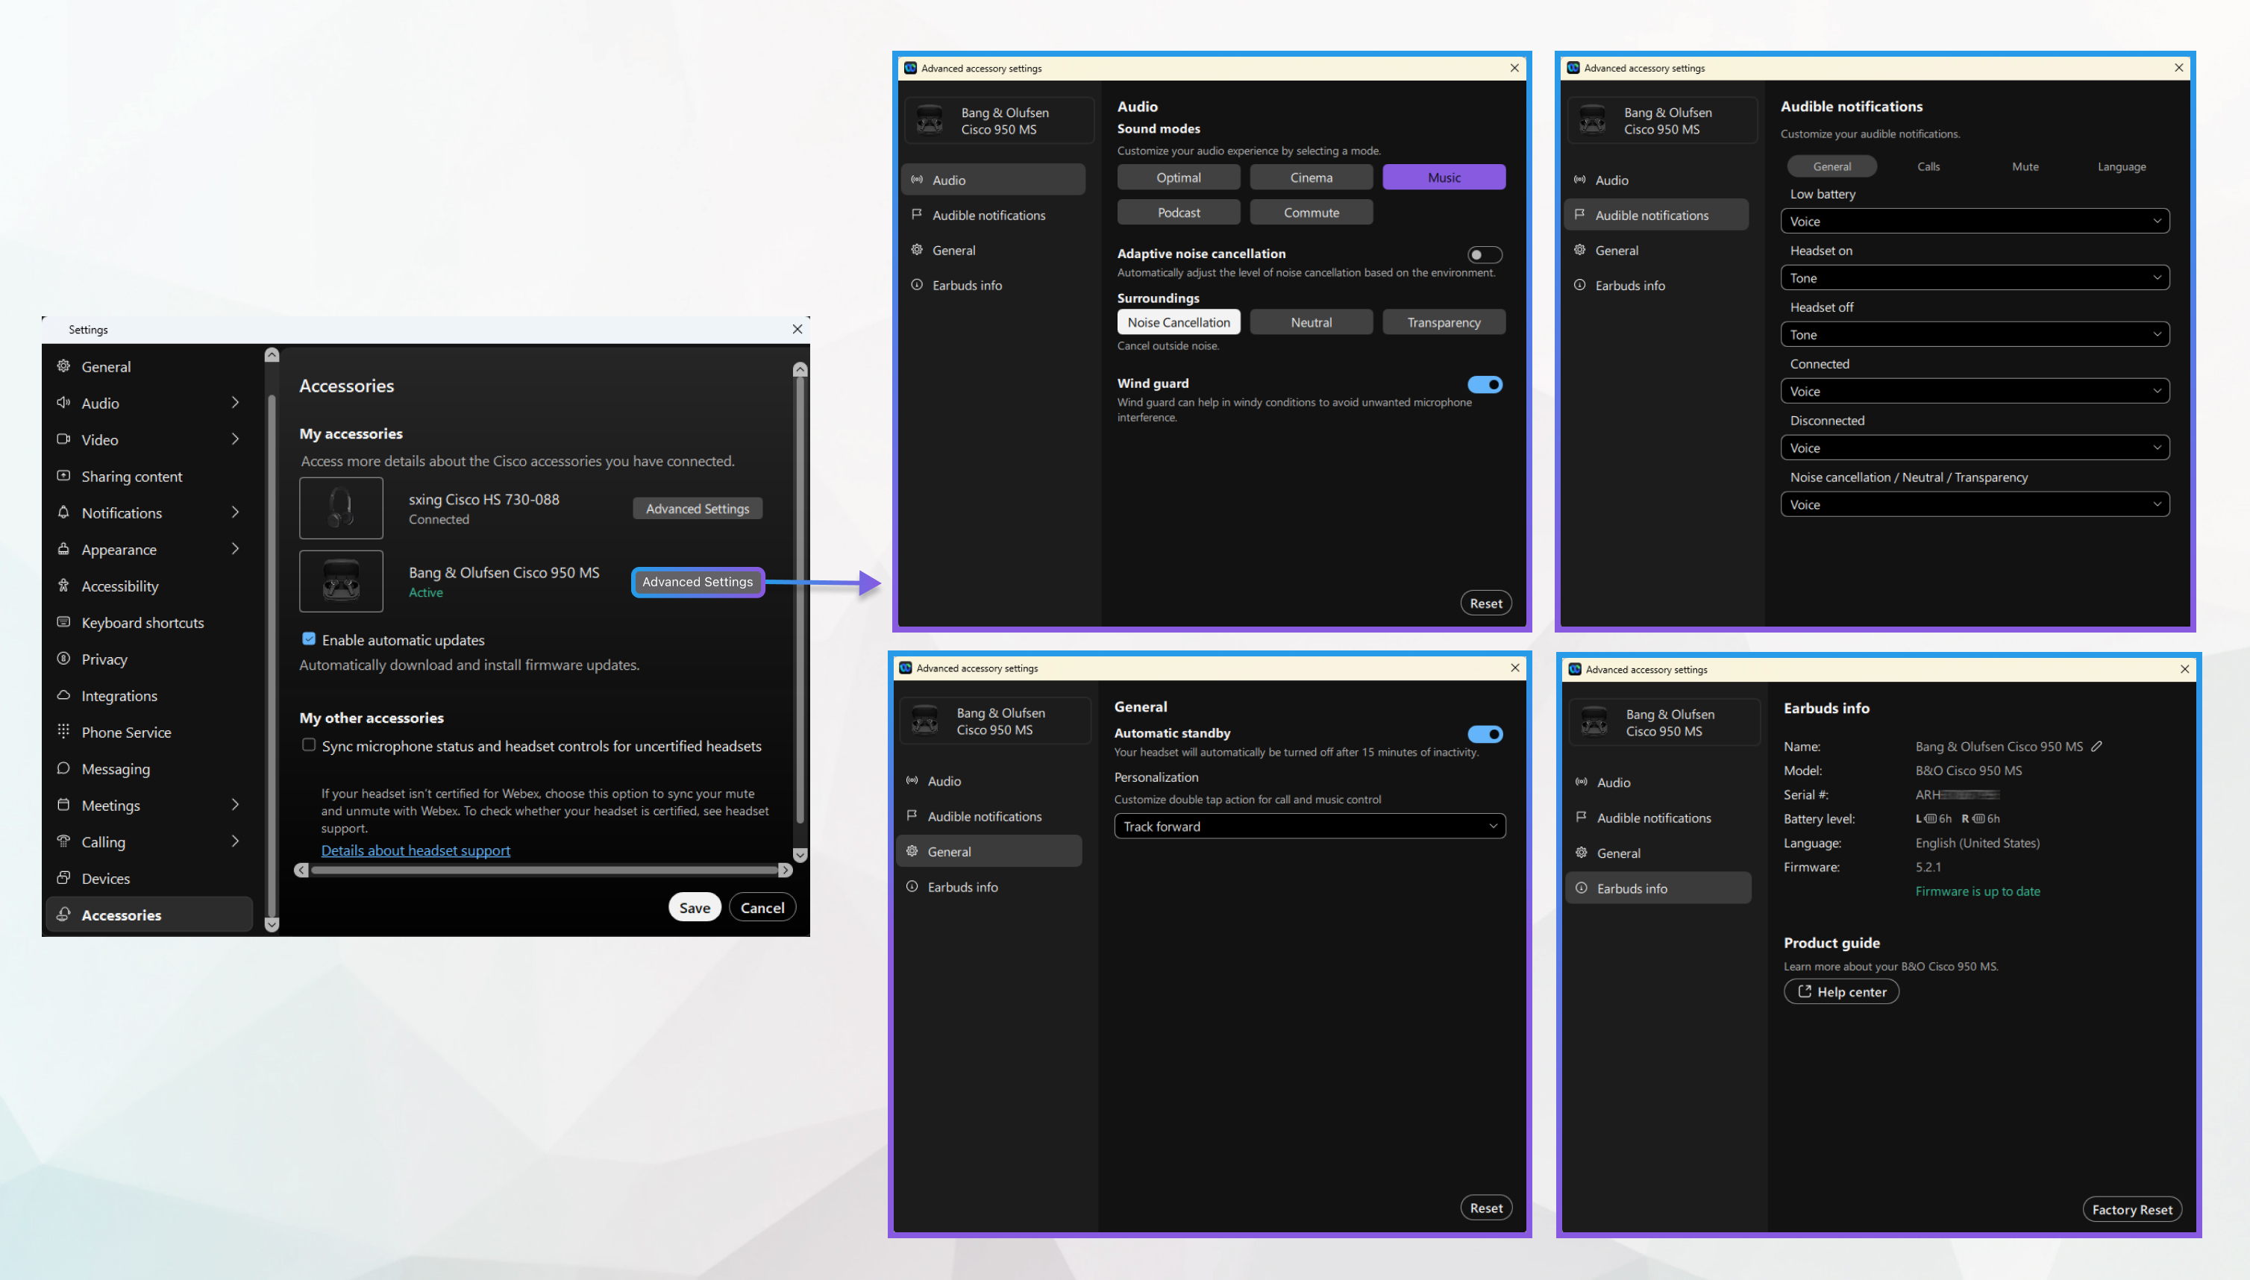Toggle Adaptive noise cancellation switch
Screen dimensions: 2250x1280
click(x=1485, y=255)
